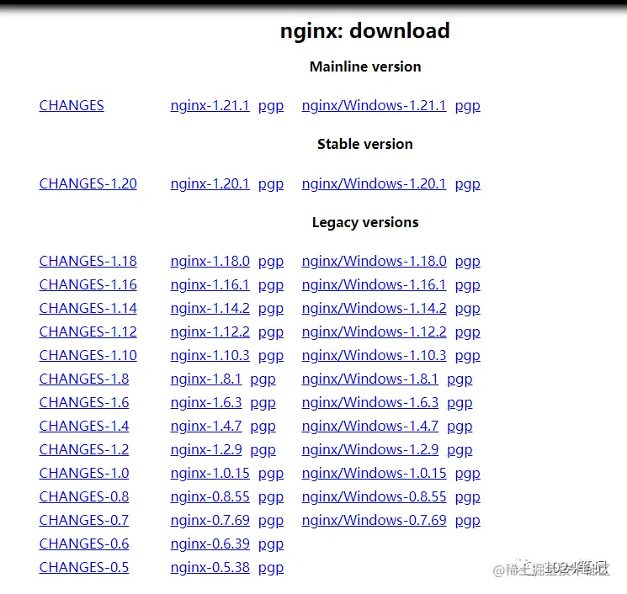Download nginx-0.5.38

(x=210, y=568)
